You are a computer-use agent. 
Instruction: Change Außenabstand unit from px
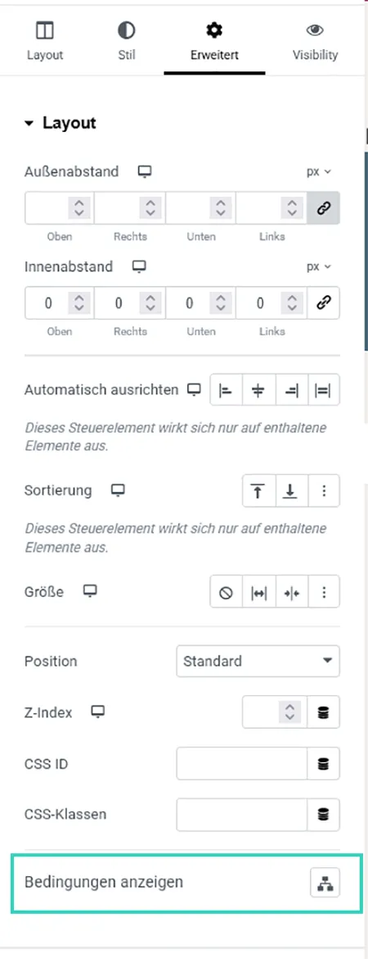[319, 172]
